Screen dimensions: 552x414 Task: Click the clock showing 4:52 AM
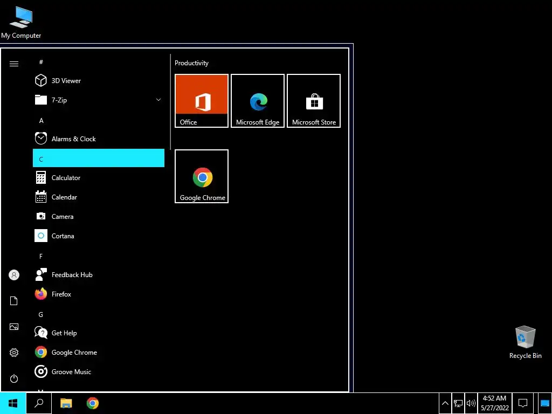click(495, 403)
